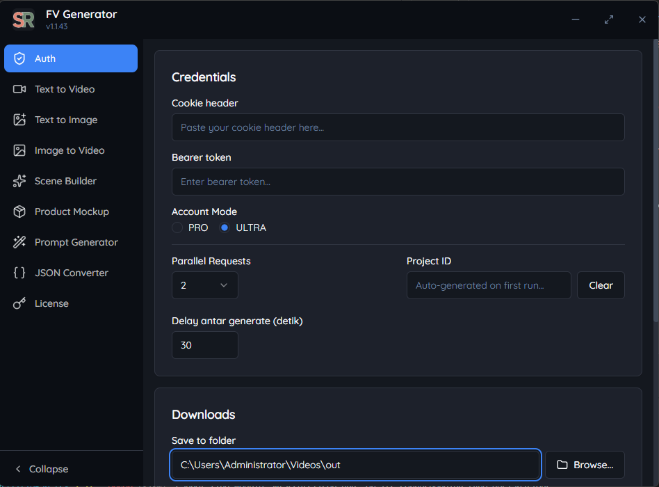Click the v1.1.43 version label
Screen dimensions: 659x487
pyautogui.click(x=57, y=26)
